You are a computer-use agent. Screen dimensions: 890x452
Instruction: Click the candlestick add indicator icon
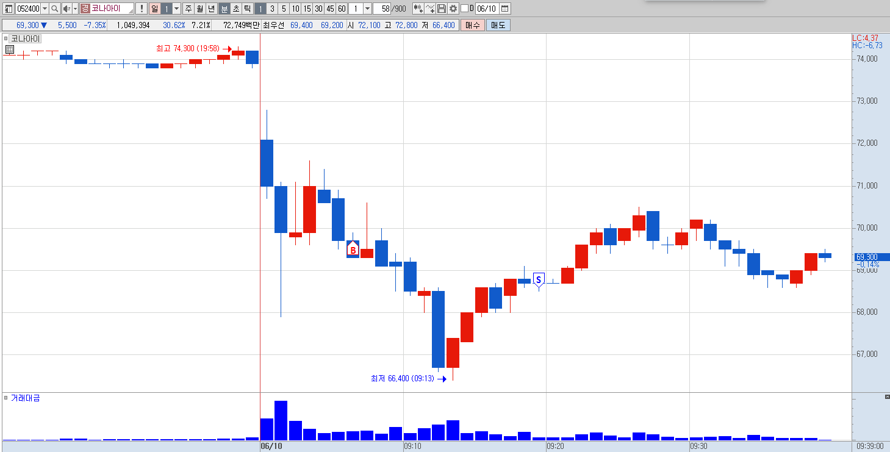[x=418, y=9]
